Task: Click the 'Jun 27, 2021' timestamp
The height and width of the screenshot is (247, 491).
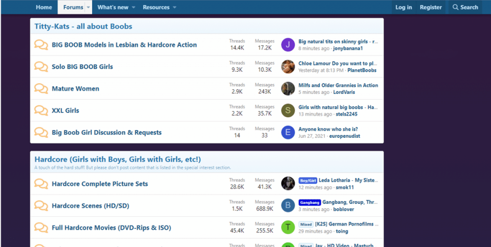Action: (x=312, y=136)
